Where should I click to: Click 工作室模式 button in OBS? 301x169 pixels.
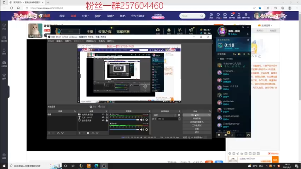click(197, 125)
